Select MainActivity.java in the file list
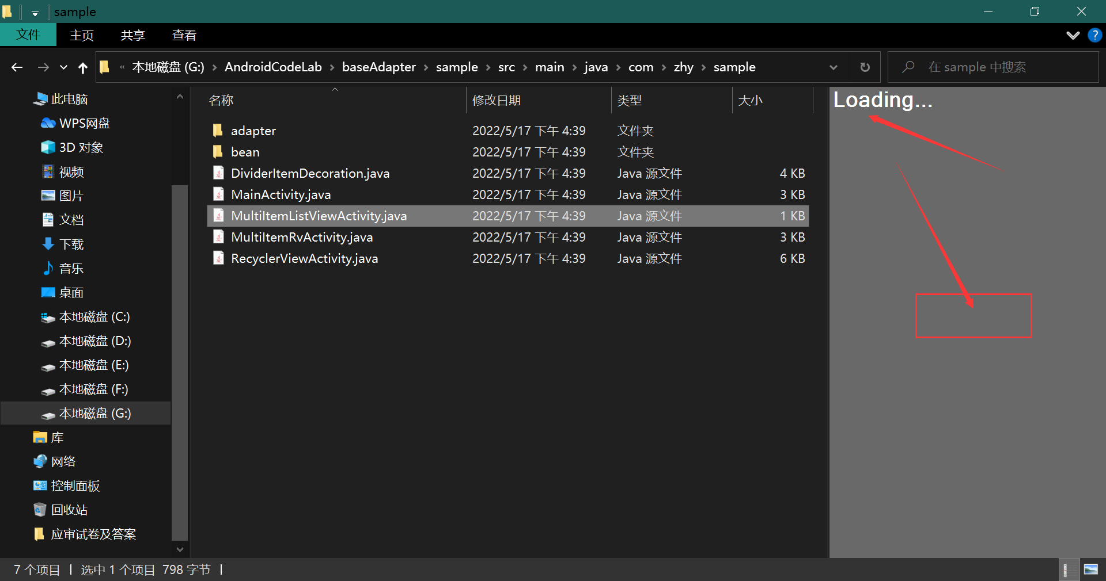 click(x=281, y=194)
